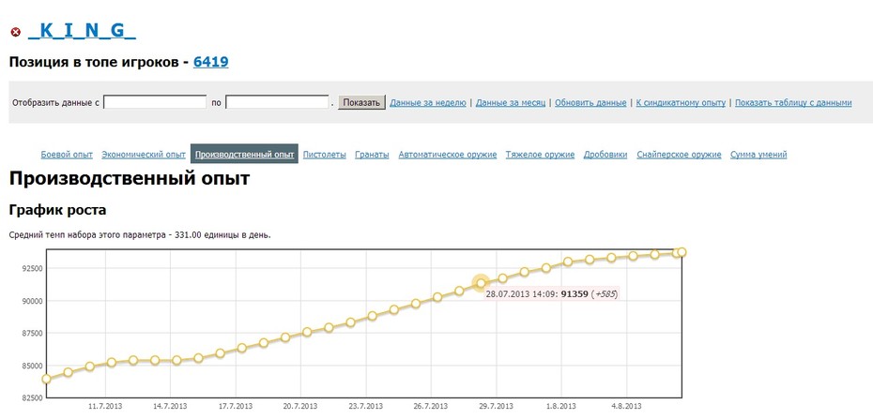Show data for the week (Данные за неделю)
The height and width of the screenshot is (419, 873).
pyautogui.click(x=428, y=103)
